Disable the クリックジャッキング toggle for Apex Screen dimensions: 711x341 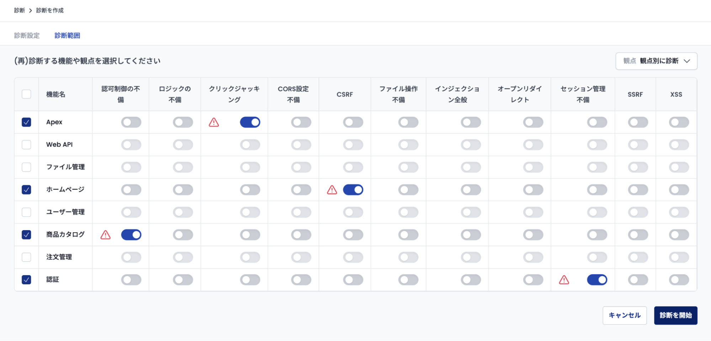point(250,122)
